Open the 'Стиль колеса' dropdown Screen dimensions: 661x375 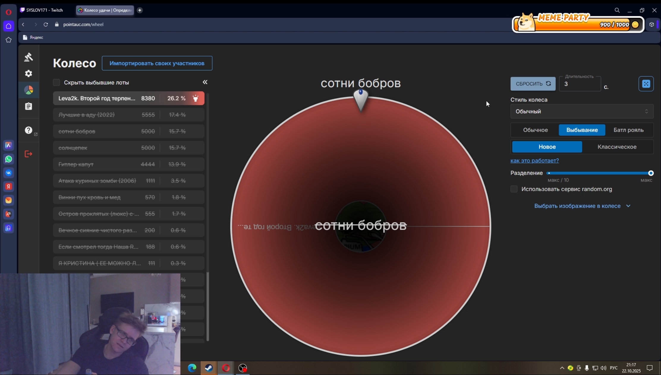582,111
